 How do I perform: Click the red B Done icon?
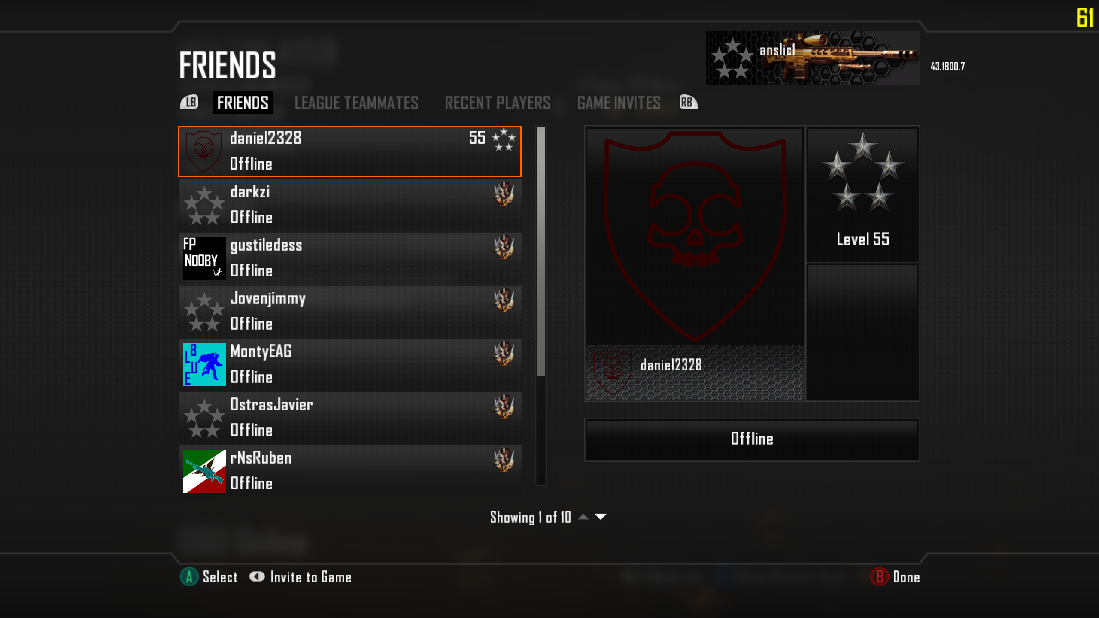point(879,577)
